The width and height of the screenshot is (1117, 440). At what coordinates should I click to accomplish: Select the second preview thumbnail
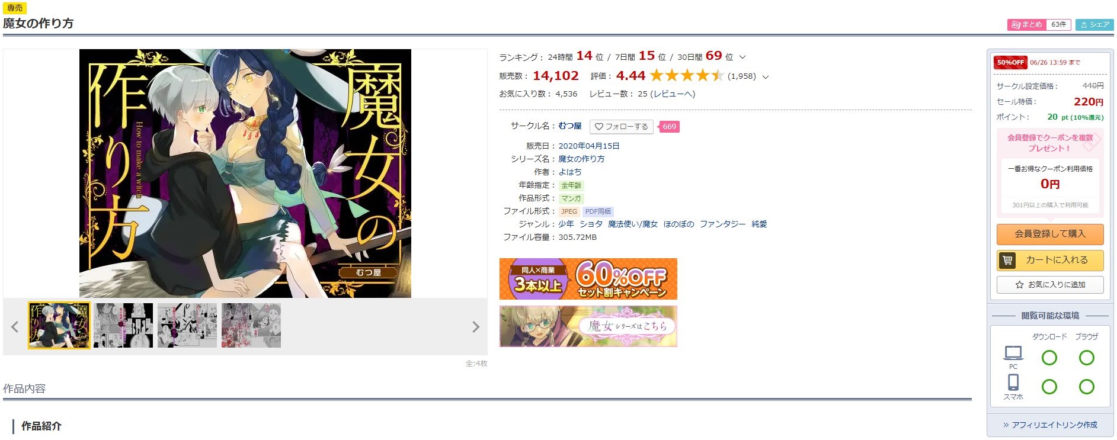point(123,326)
